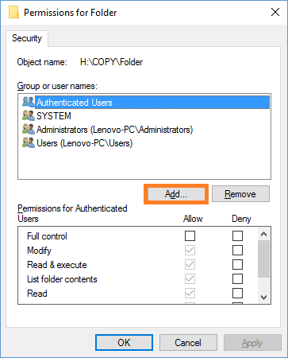Image resolution: width=288 pixels, height=358 pixels.
Task: Select the SYSTEM entry in list
Action: point(54,116)
